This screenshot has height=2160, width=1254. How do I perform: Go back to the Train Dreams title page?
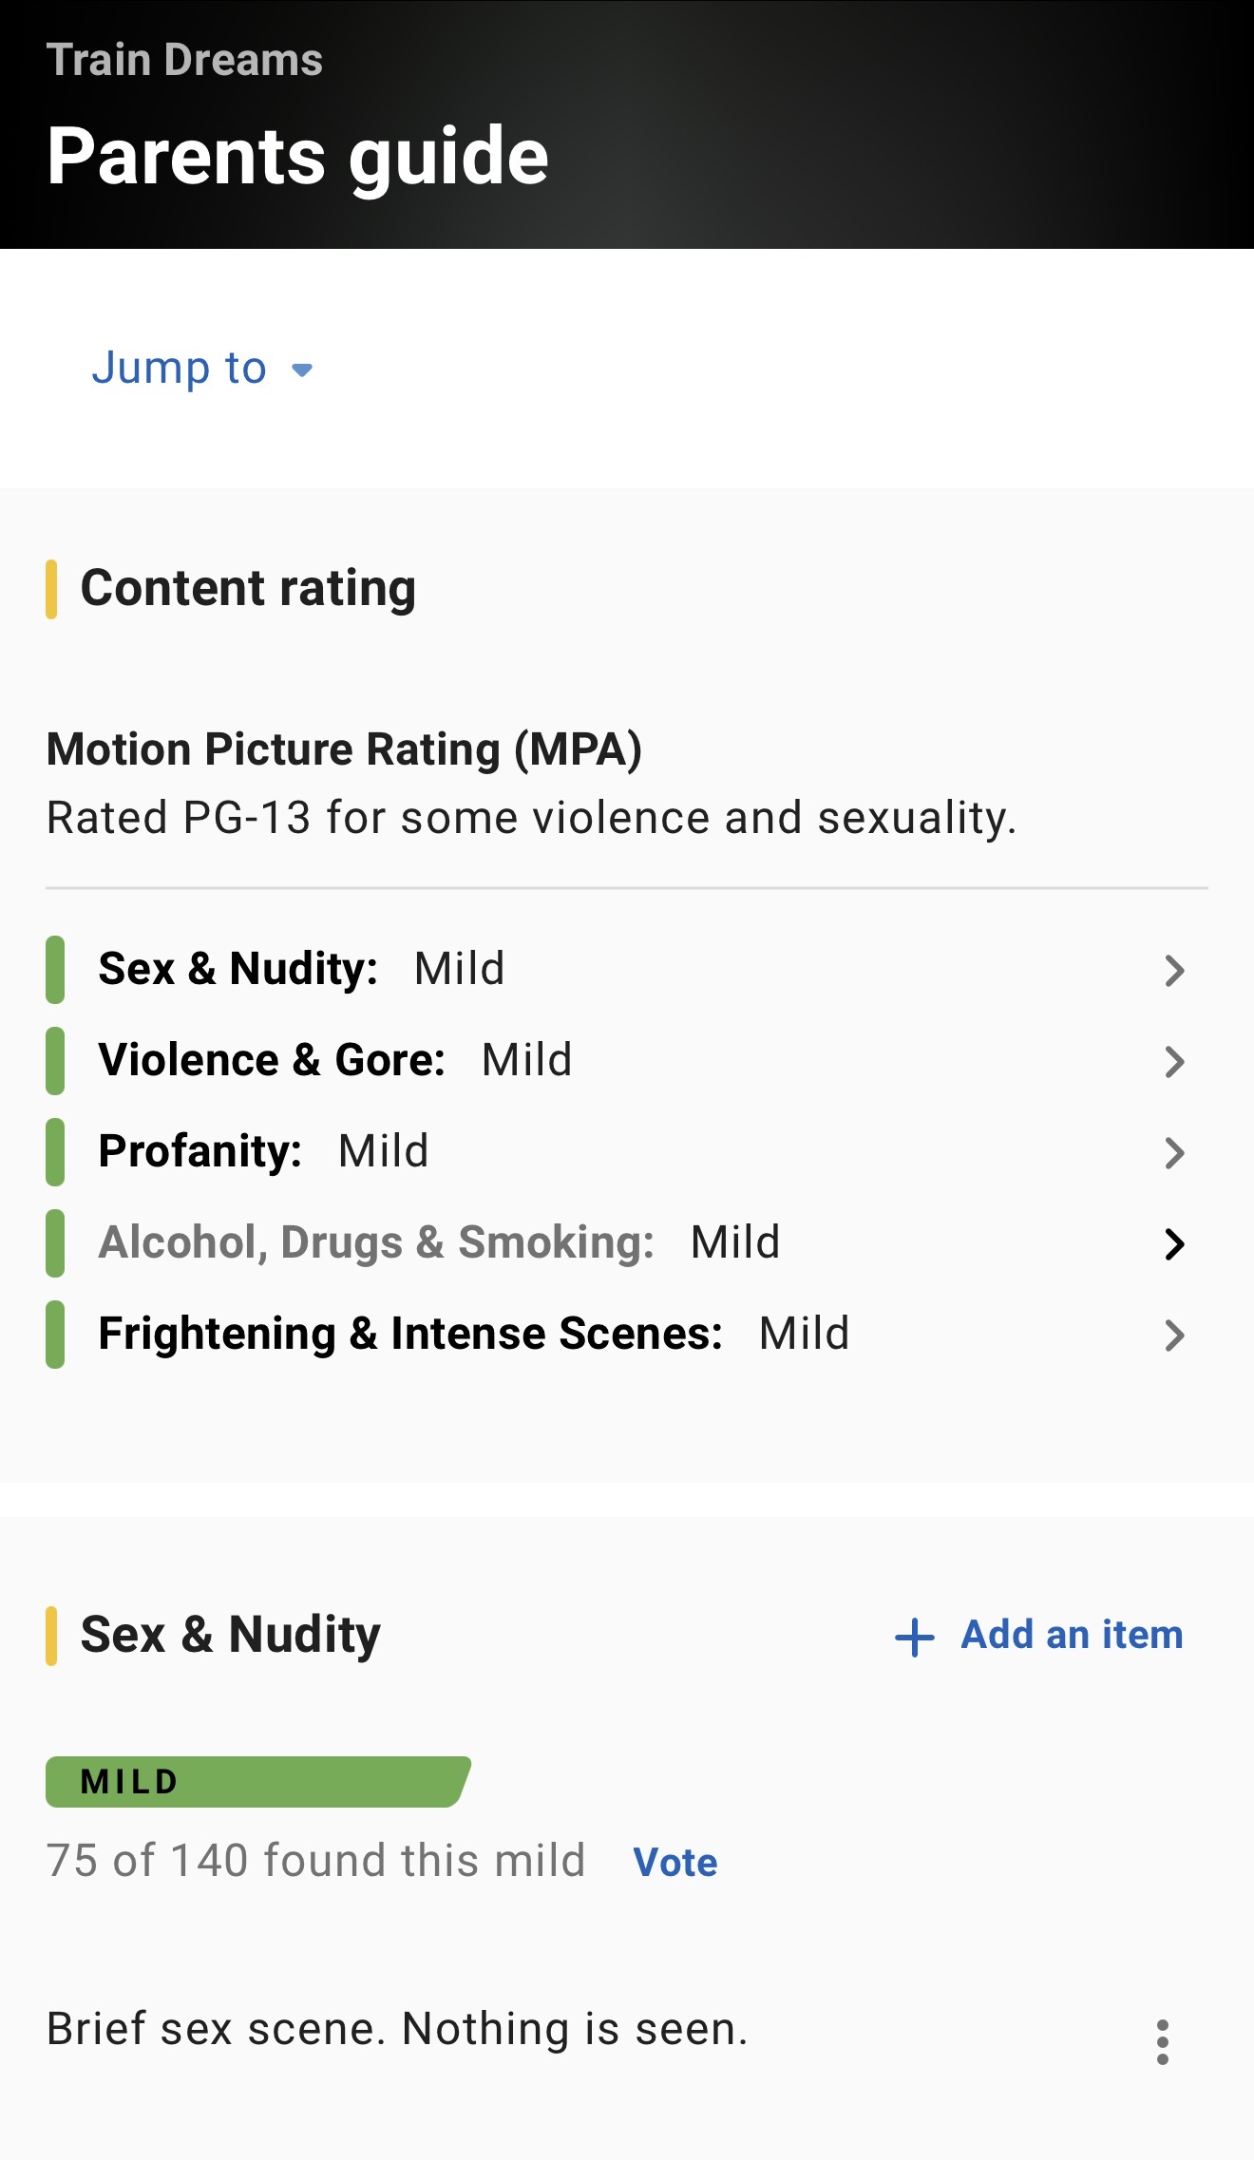184,60
